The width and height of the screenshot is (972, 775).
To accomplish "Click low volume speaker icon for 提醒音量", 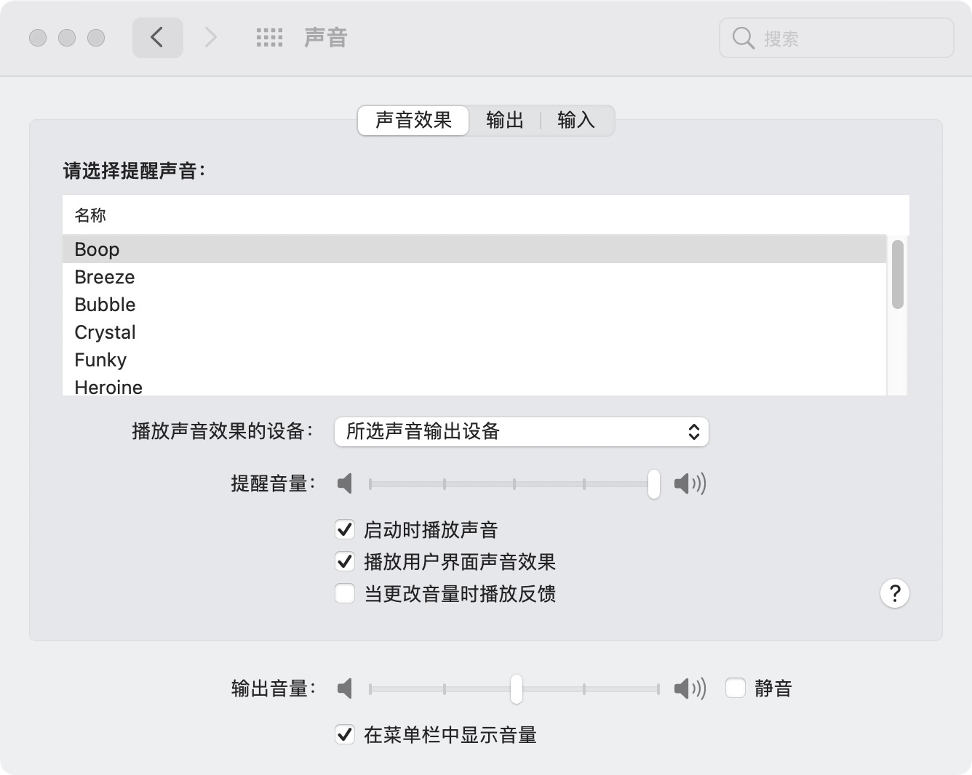I will click(x=345, y=483).
